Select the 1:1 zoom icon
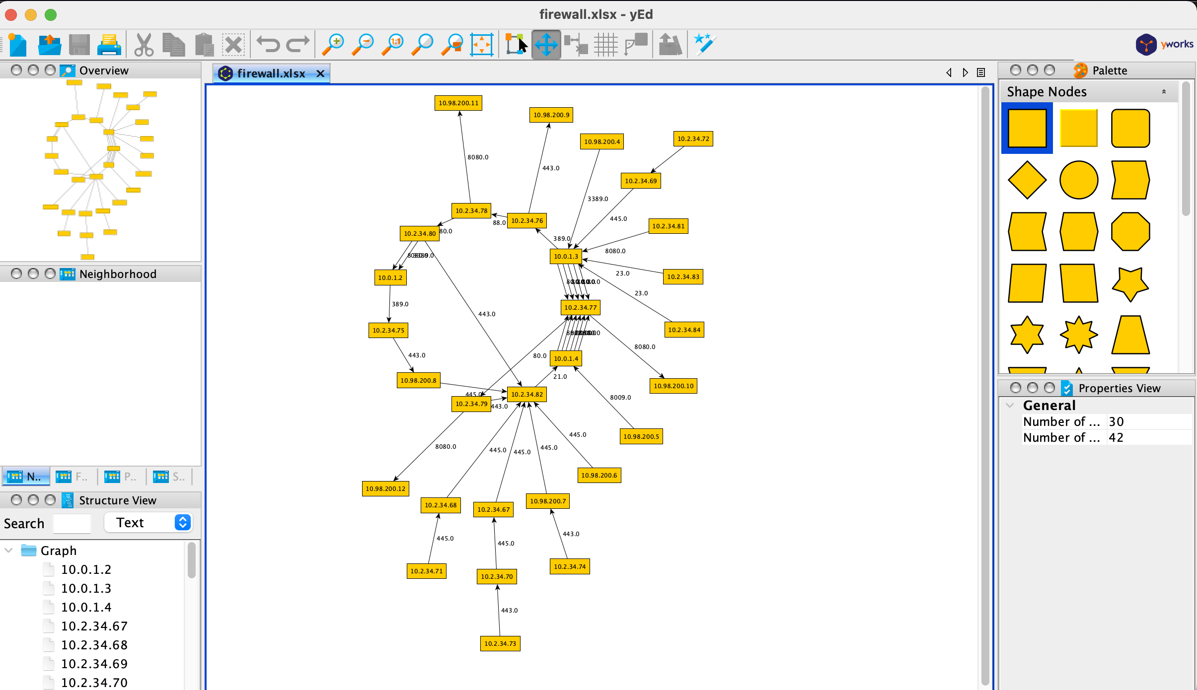The image size is (1197, 690). [393, 45]
